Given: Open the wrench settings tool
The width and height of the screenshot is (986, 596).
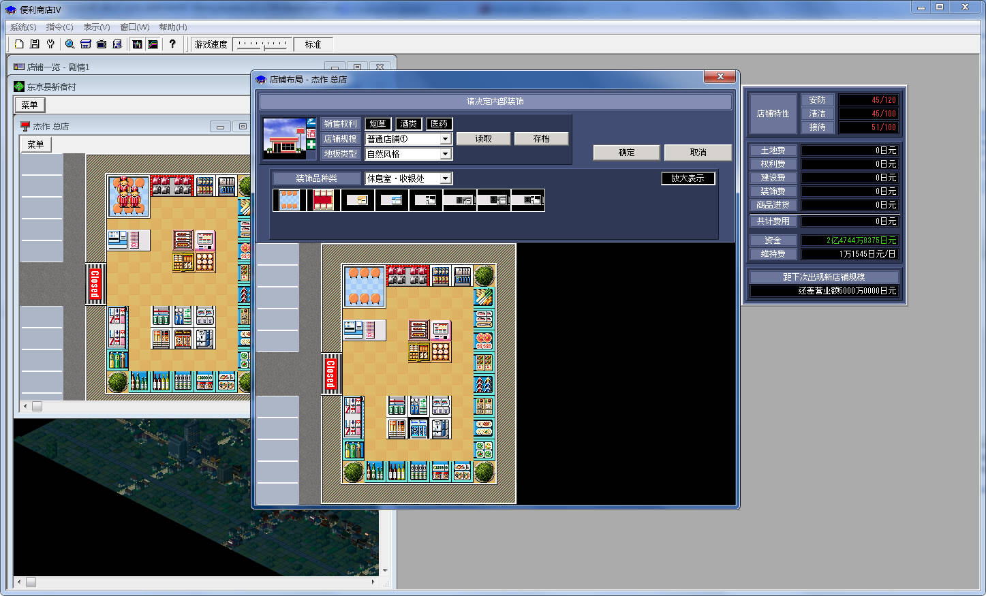Looking at the screenshot, I should click(50, 44).
